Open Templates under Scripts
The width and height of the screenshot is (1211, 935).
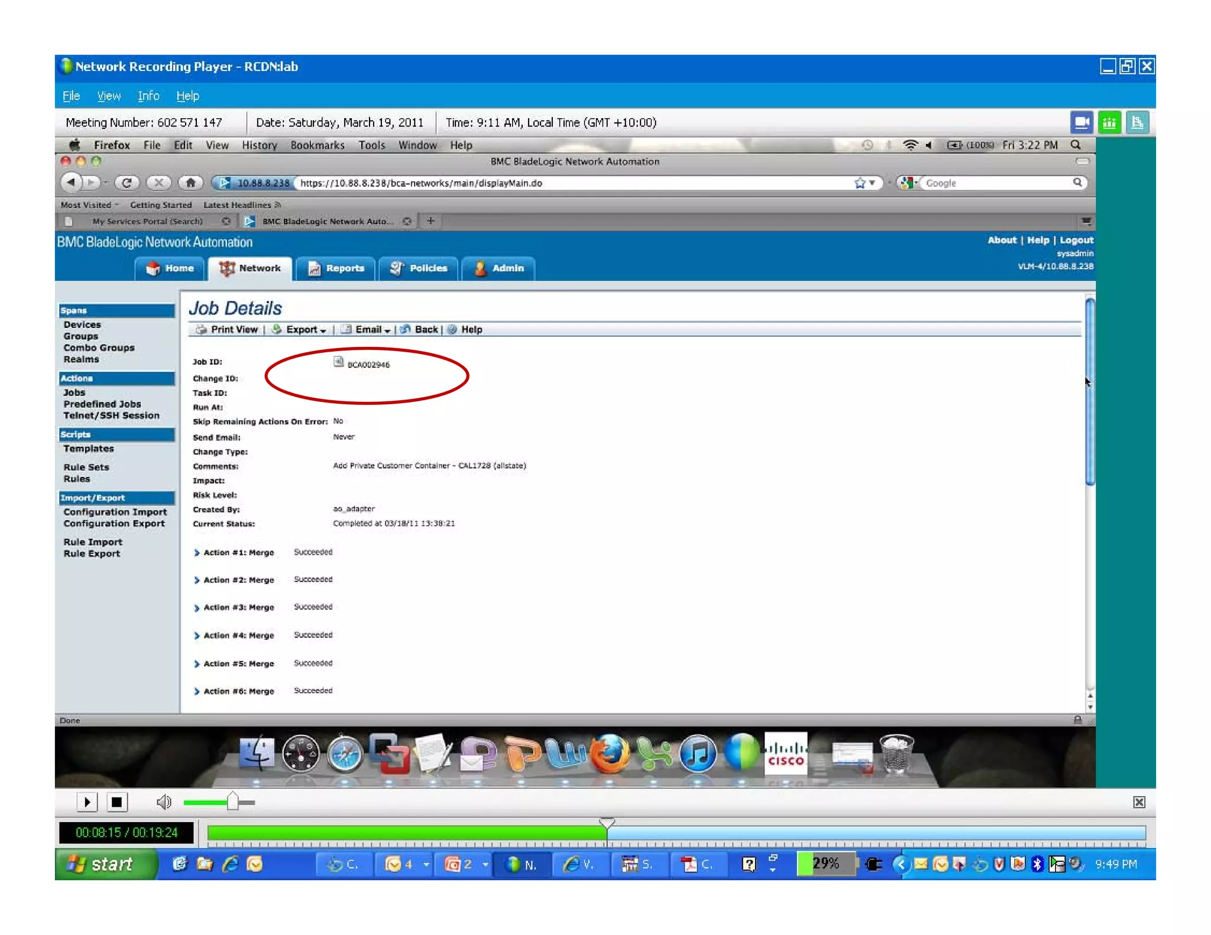89,449
